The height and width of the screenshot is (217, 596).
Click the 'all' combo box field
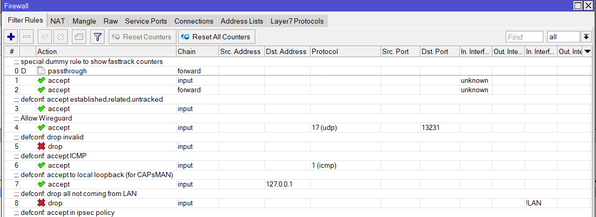click(x=562, y=37)
